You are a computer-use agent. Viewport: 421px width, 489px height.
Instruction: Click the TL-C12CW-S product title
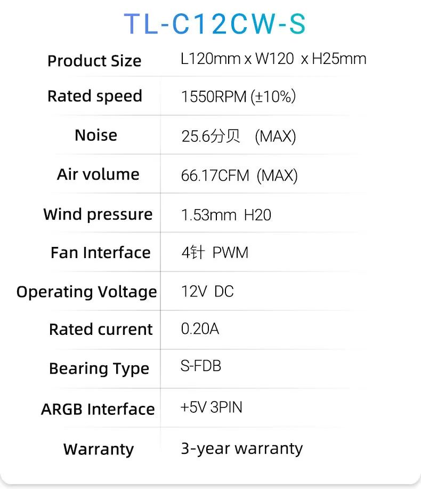(215, 24)
